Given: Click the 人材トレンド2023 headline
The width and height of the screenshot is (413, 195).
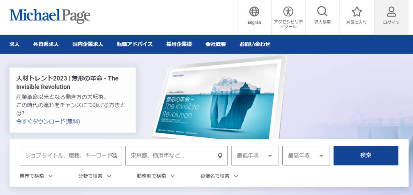Looking at the screenshot, I should 67,82.
